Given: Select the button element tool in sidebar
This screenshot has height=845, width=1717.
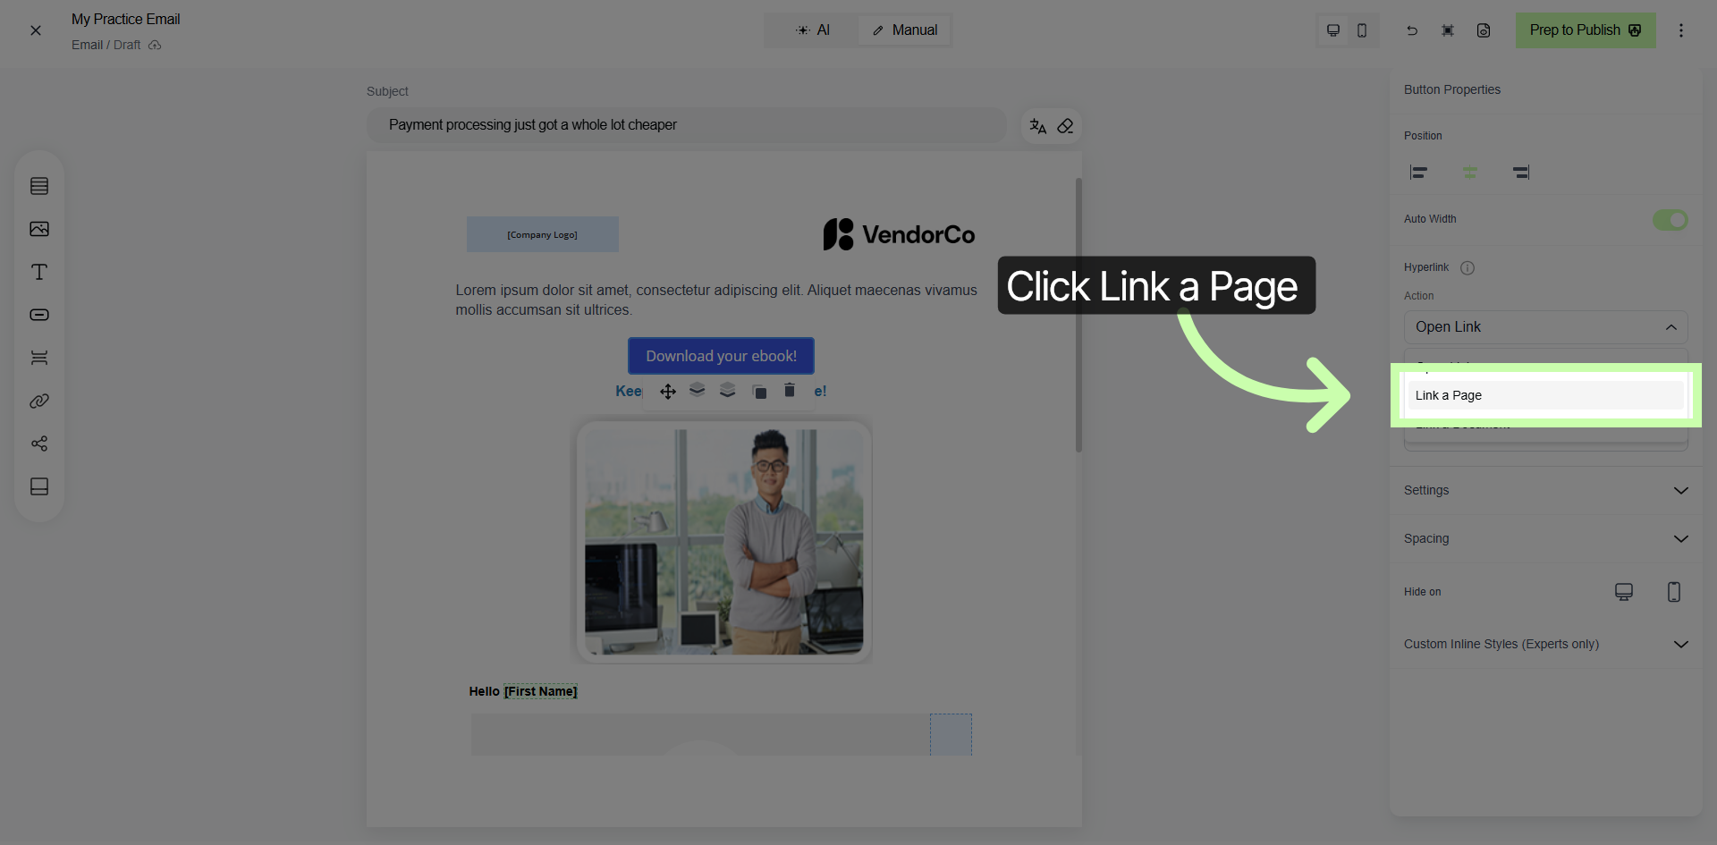Looking at the screenshot, I should (39, 315).
